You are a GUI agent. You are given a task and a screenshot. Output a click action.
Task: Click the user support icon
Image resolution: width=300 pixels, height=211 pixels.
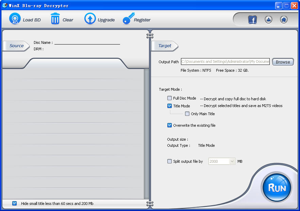(268, 19)
